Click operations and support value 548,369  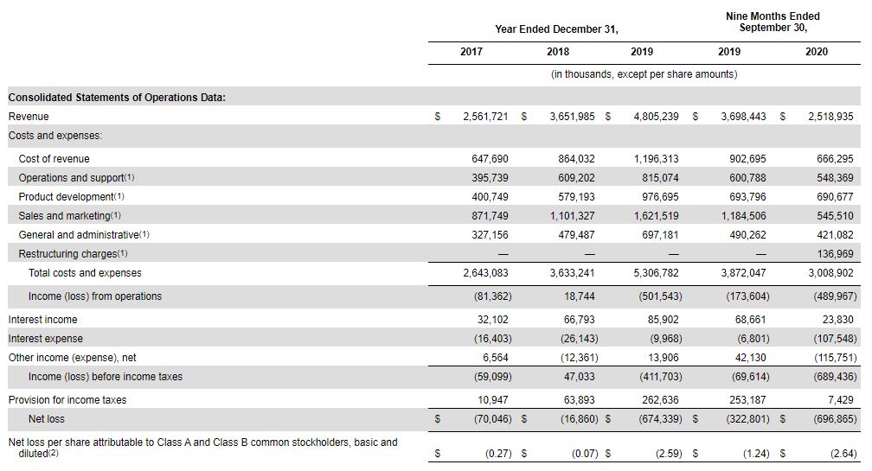pyautogui.click(x=836, y=178)
